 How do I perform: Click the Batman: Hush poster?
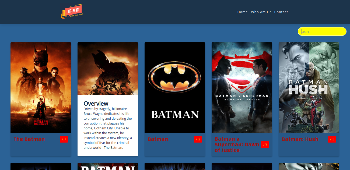point(309,87)
